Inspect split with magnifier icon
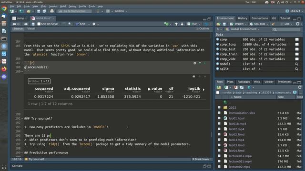The image size is (305, 171). 296,69
